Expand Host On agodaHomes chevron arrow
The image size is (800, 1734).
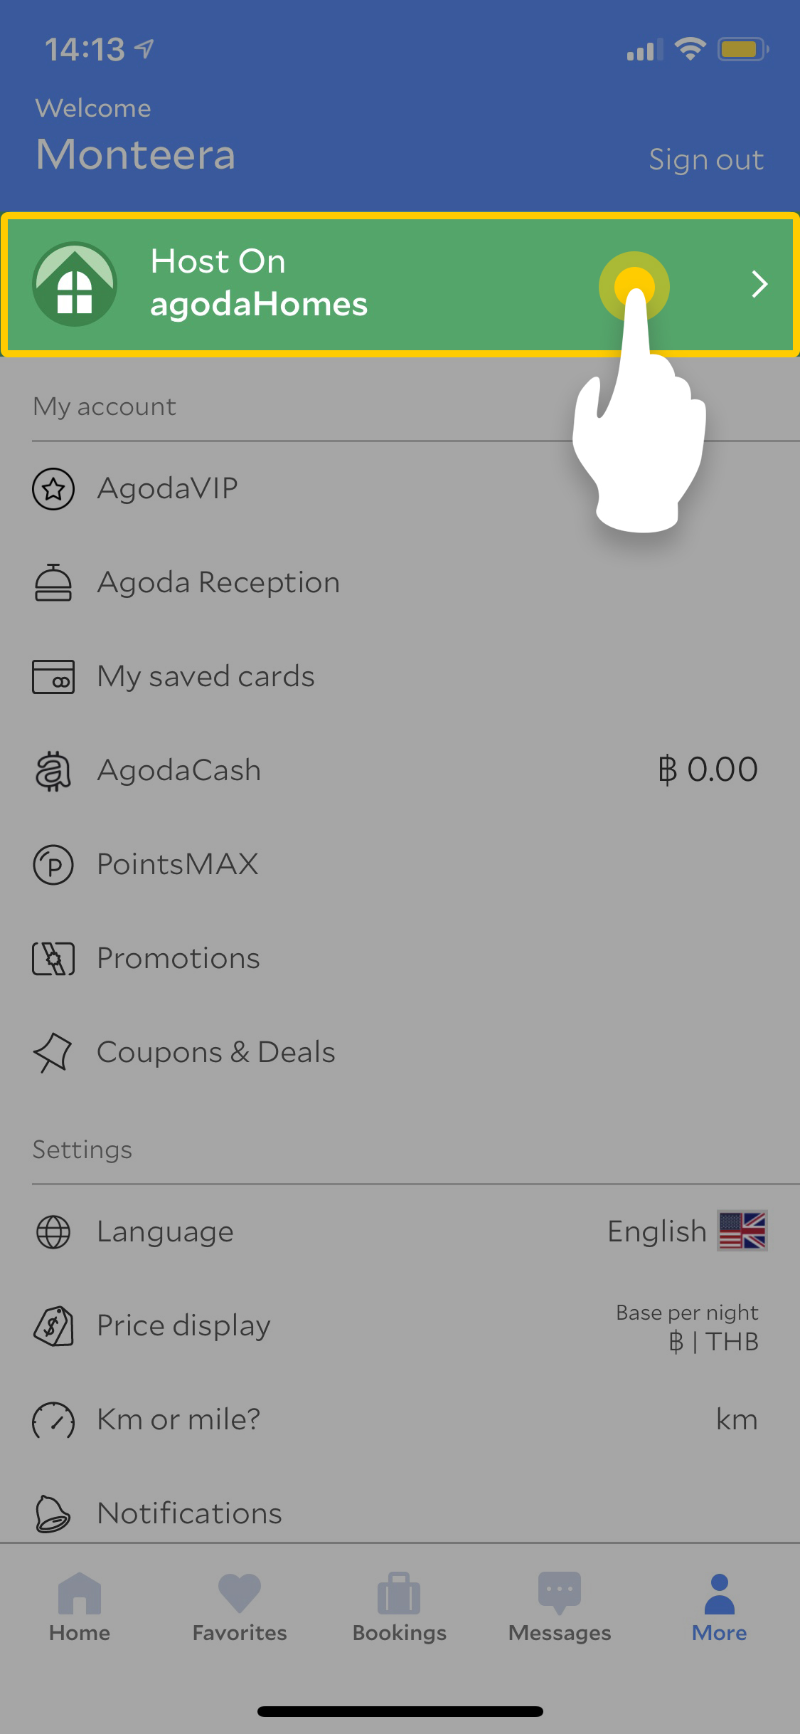point(759,285)
